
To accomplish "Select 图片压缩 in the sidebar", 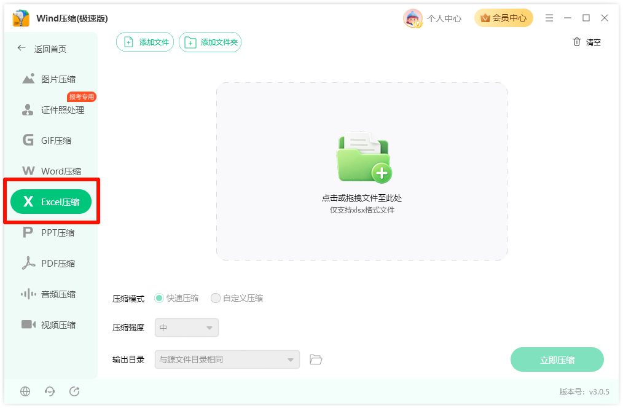I will pyautogui.click(x=51, y=79).
